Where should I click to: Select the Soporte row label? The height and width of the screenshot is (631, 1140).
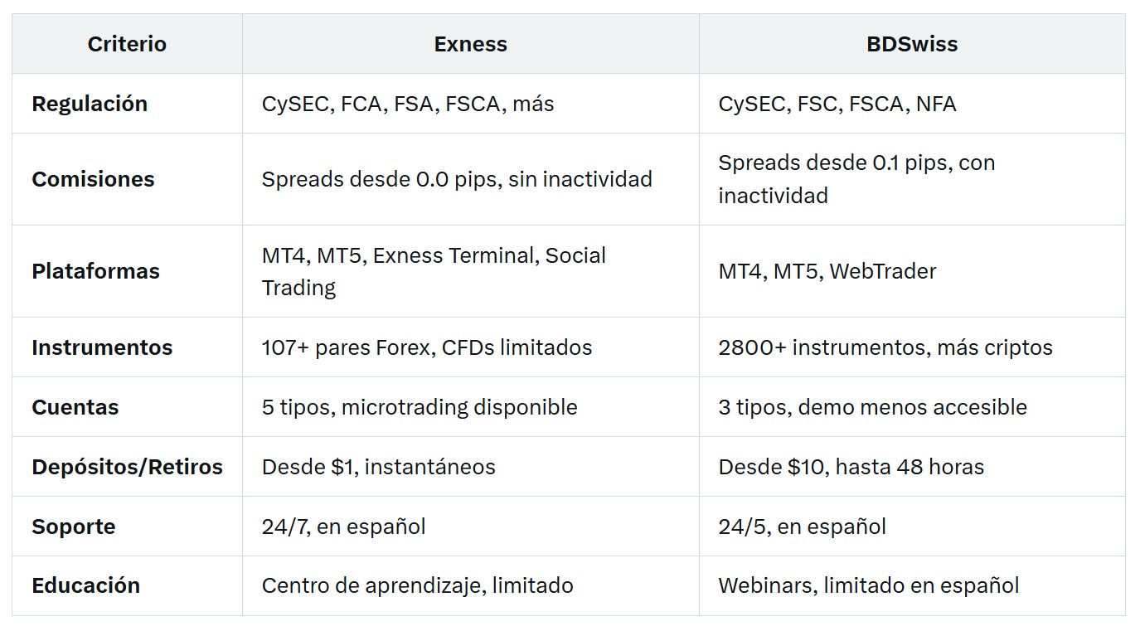pyautogui.click(x=74, y=527)
